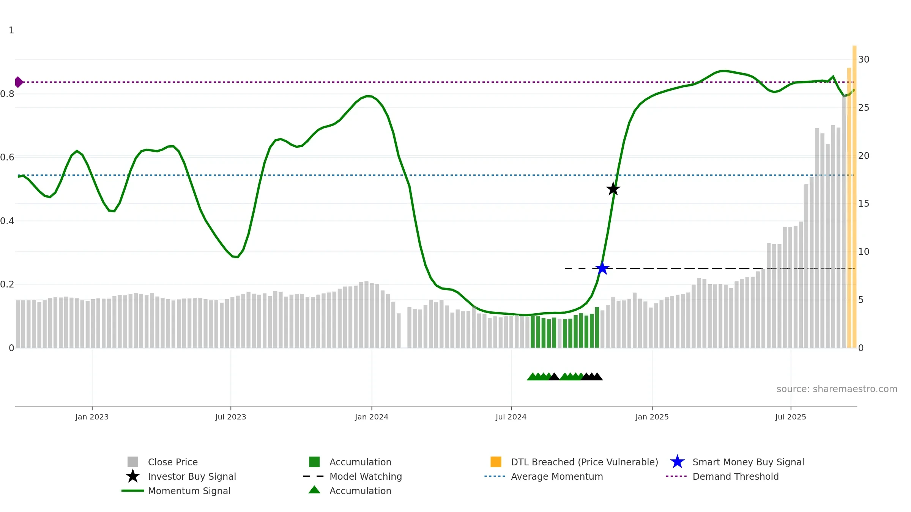Click the blue Smart Money Buy Signal star on chart
911x512 pixels.
coord(602,269)
